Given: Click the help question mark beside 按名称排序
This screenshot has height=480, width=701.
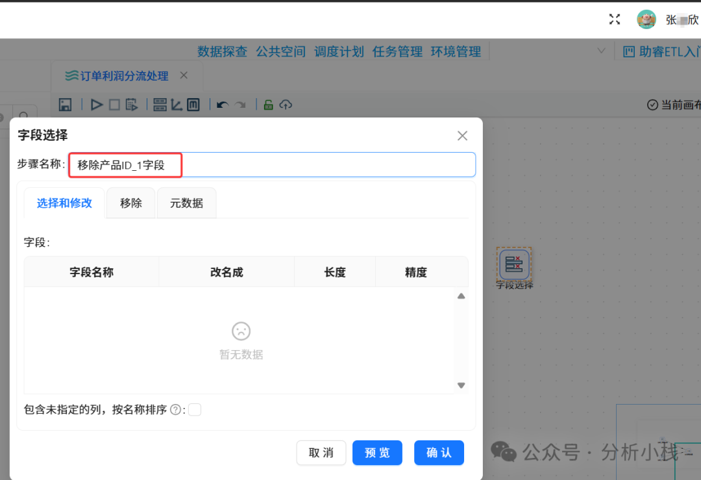Looking at the screenshot, I should coord(176,410).
